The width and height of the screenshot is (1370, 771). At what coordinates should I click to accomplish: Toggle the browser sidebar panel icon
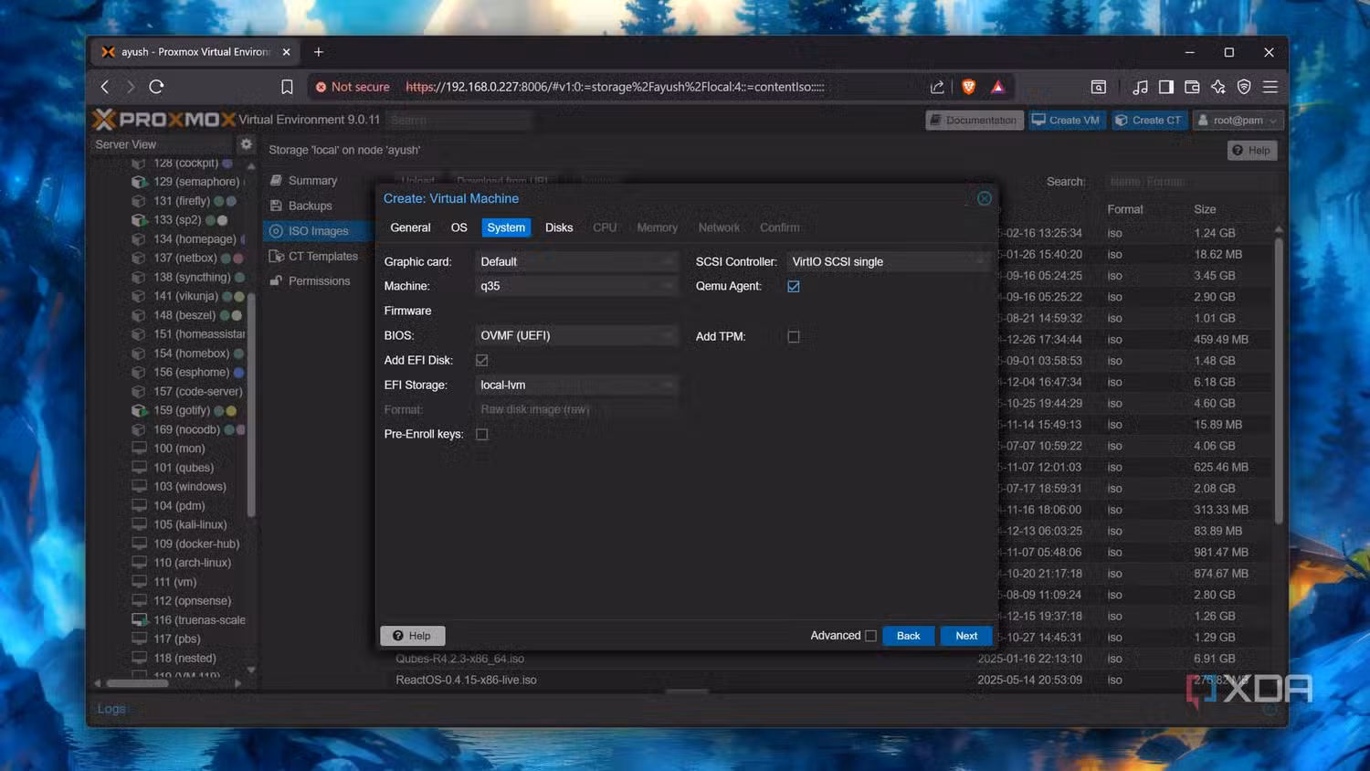point(1166,87)
